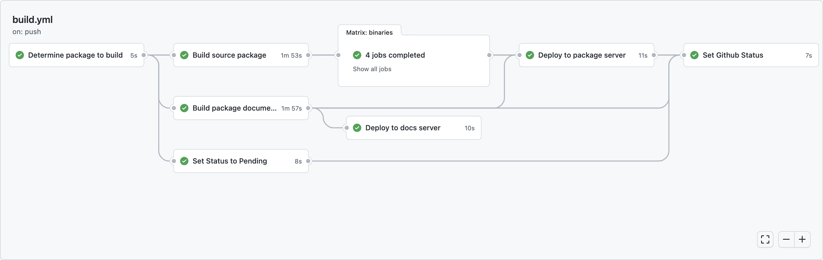Open truncated Build package docume... job
Viewport: 823px width, 260px height.
(x=235, y=108)
